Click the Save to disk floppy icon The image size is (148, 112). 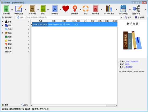(x=123, y=9)
